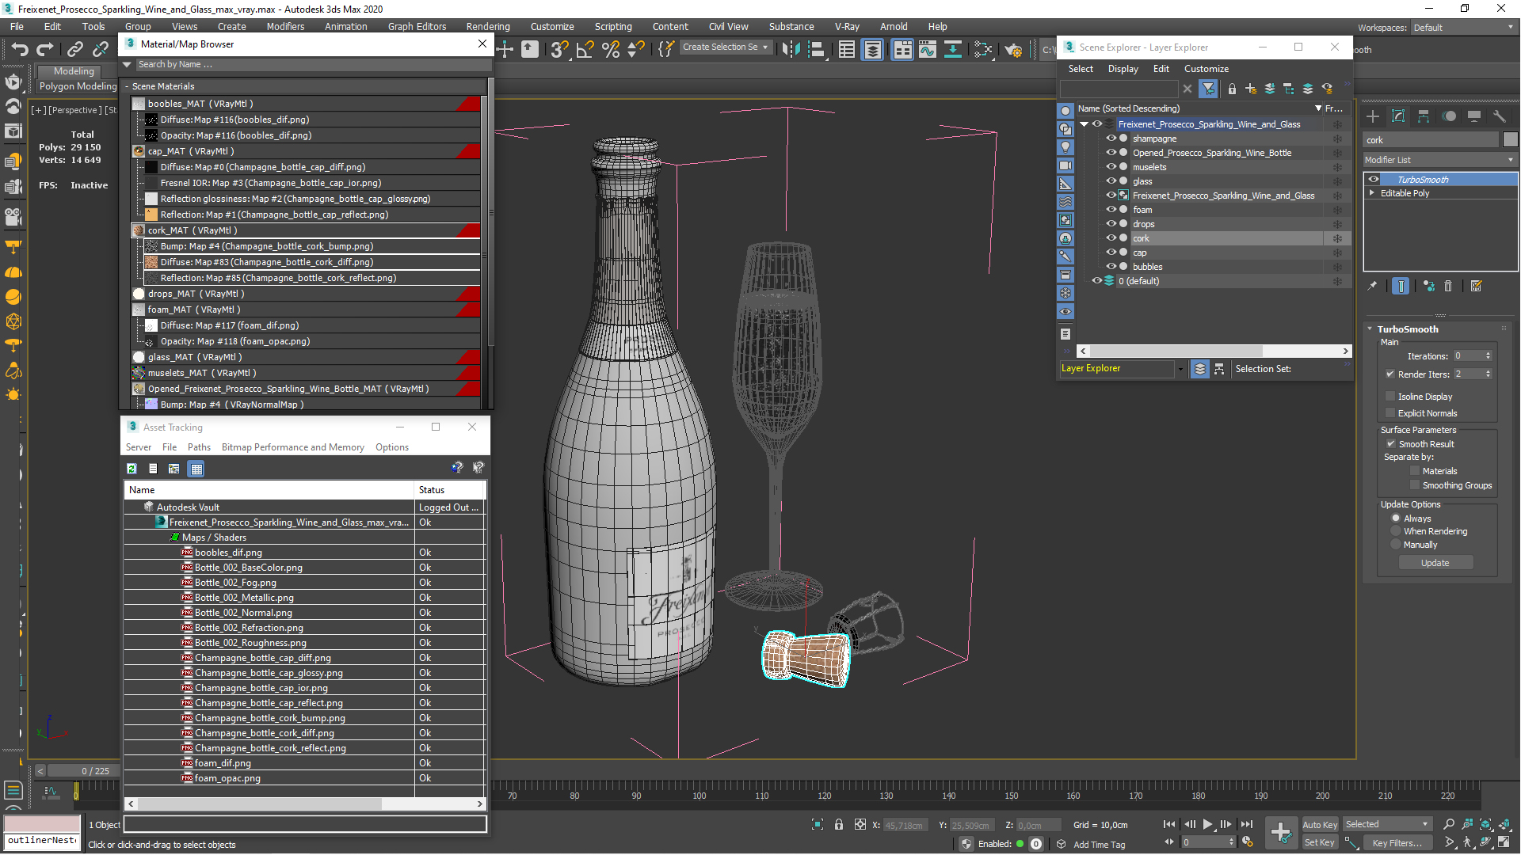This screenshot has width=1521, height=855.
Task: Click the Undo arrow icon
Action: 20,49
